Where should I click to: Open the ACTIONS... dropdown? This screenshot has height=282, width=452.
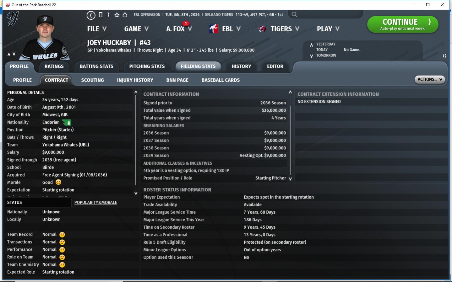(x=429, y=80)
